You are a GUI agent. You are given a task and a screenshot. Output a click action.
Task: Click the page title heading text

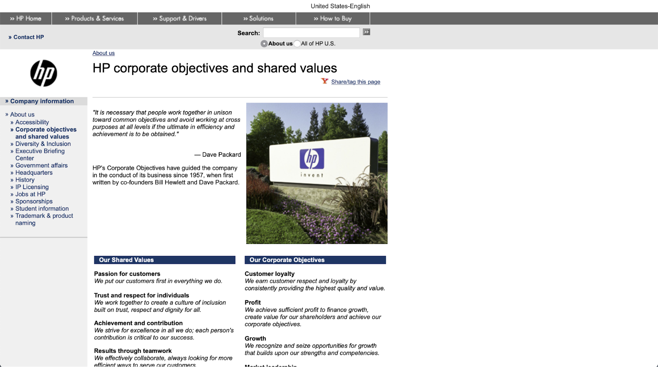click(x=215, y=68)
